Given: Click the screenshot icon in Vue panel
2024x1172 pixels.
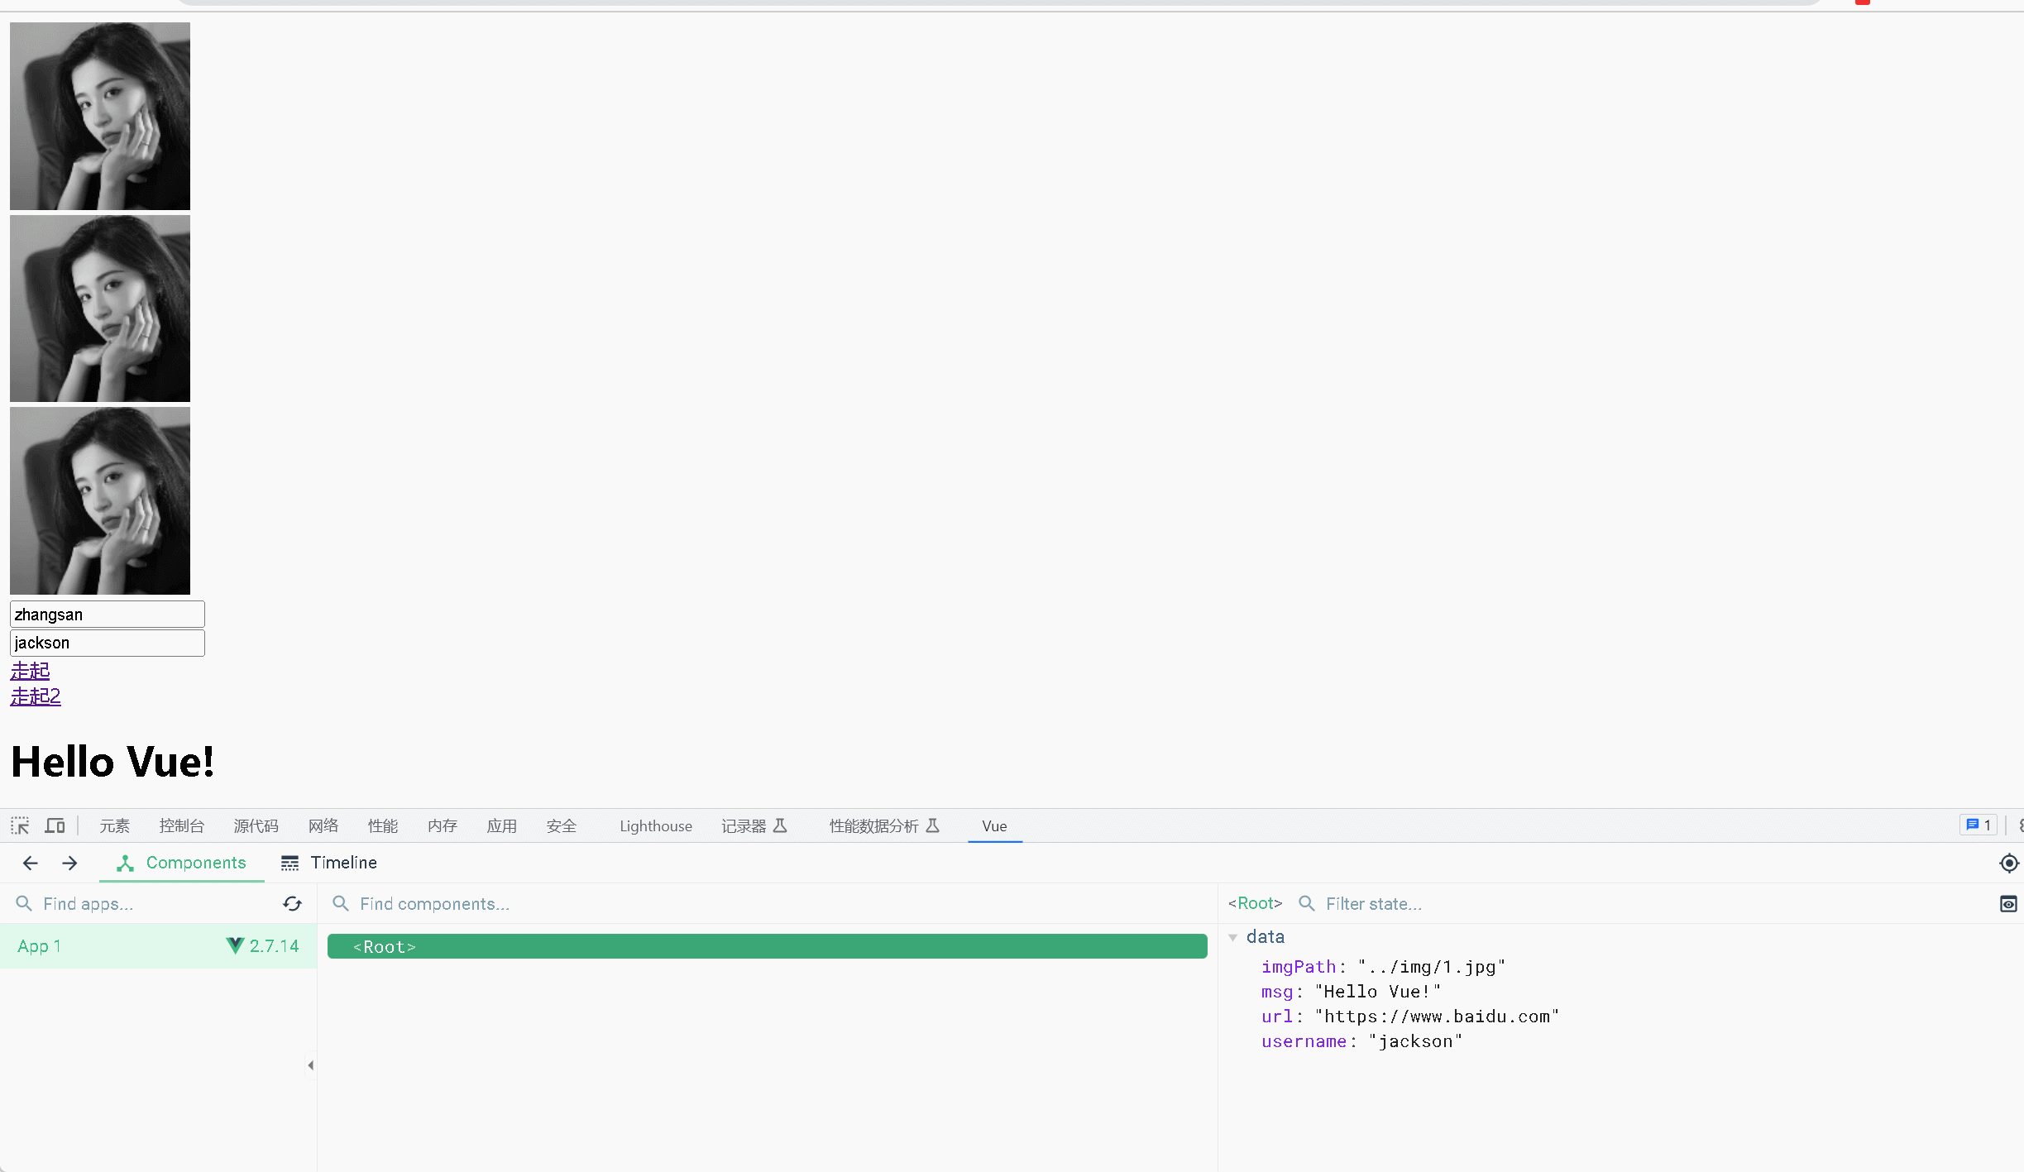Looking at the screenshot, I should [x=2008, y=904].
